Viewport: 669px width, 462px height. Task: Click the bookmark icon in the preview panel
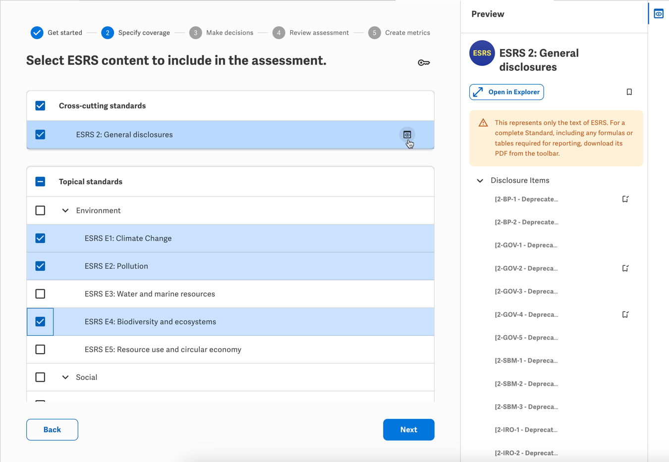coord(629,92)
